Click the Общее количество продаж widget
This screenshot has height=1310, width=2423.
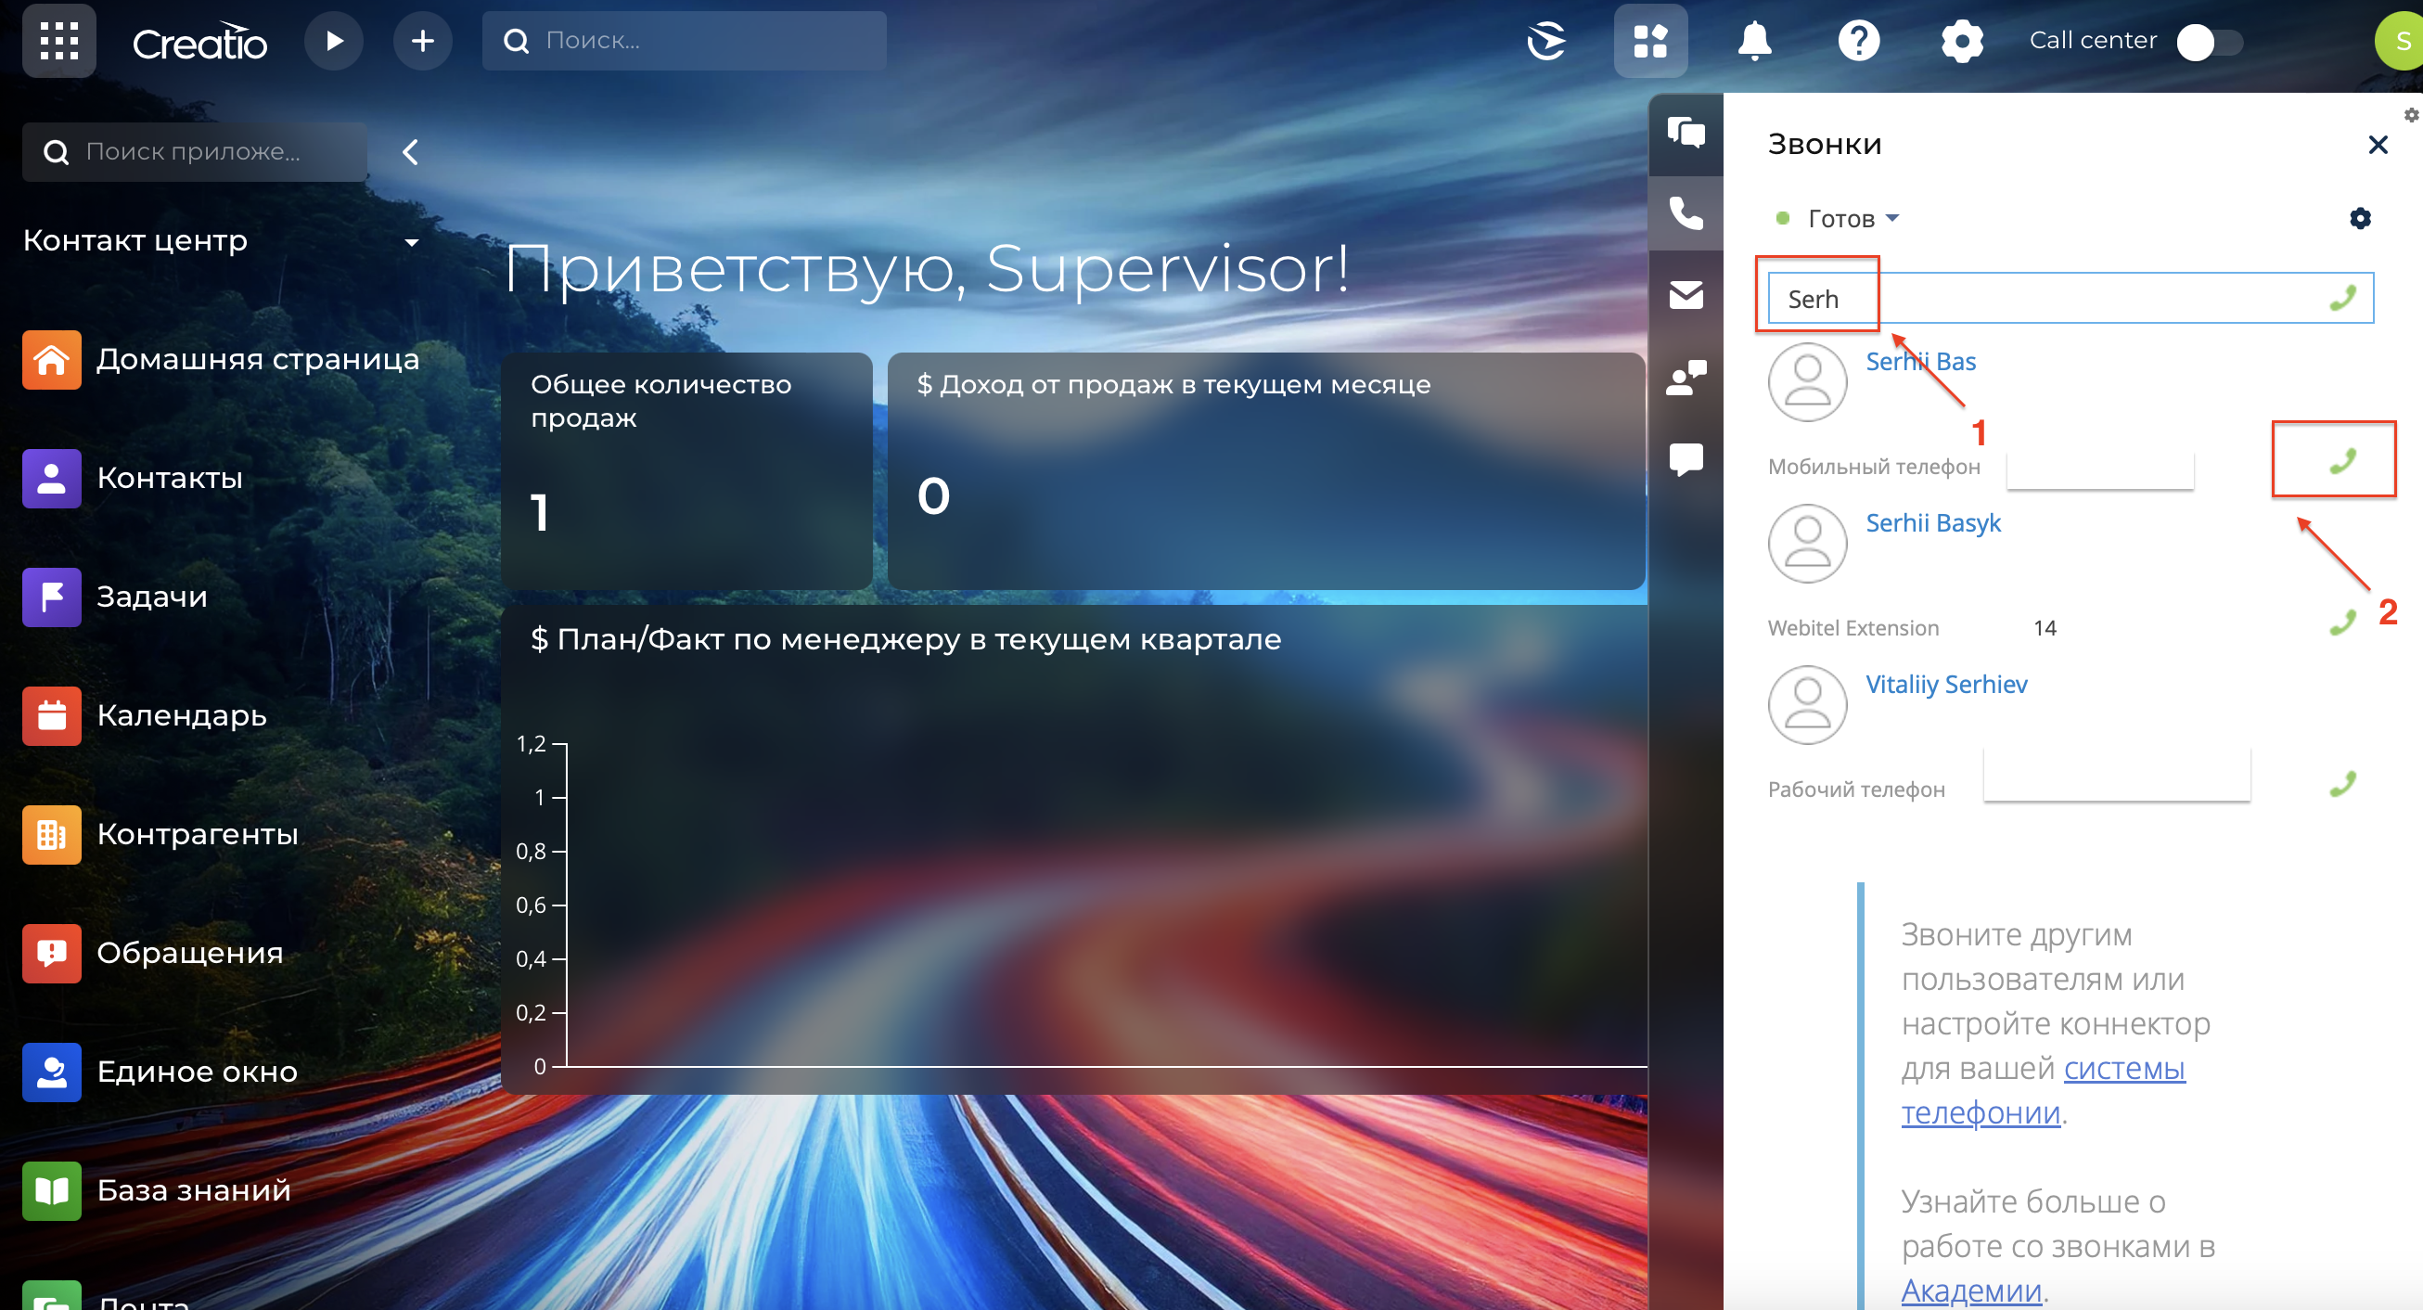pyautogui.click(x=686, y=471)
